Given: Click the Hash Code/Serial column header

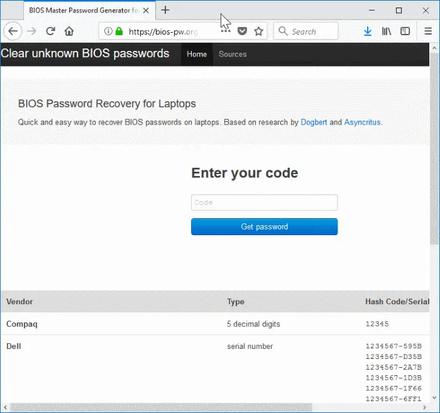Looking at the screenshot, I should (397, 302).
